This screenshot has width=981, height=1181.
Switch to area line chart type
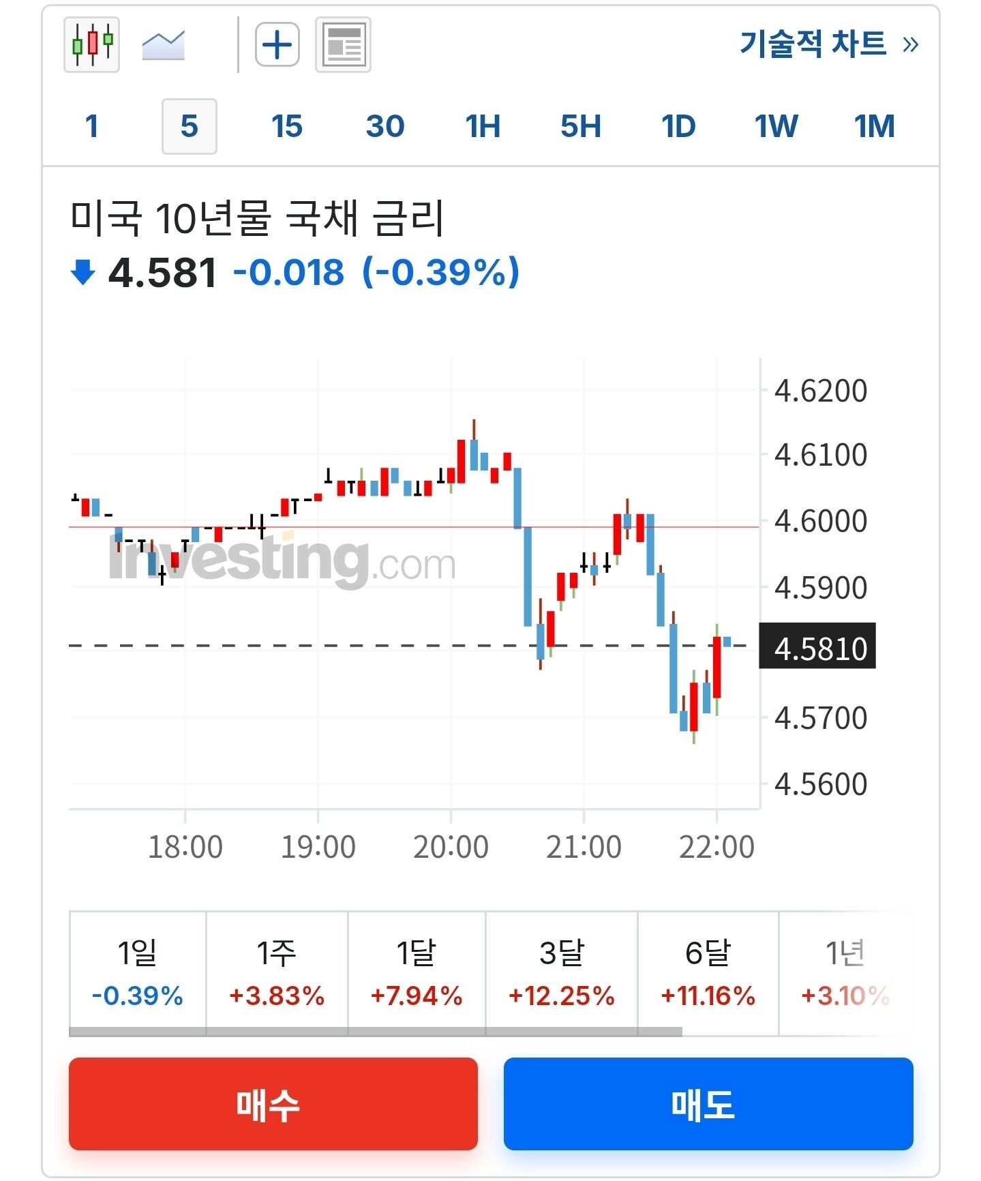coord(164,45)
